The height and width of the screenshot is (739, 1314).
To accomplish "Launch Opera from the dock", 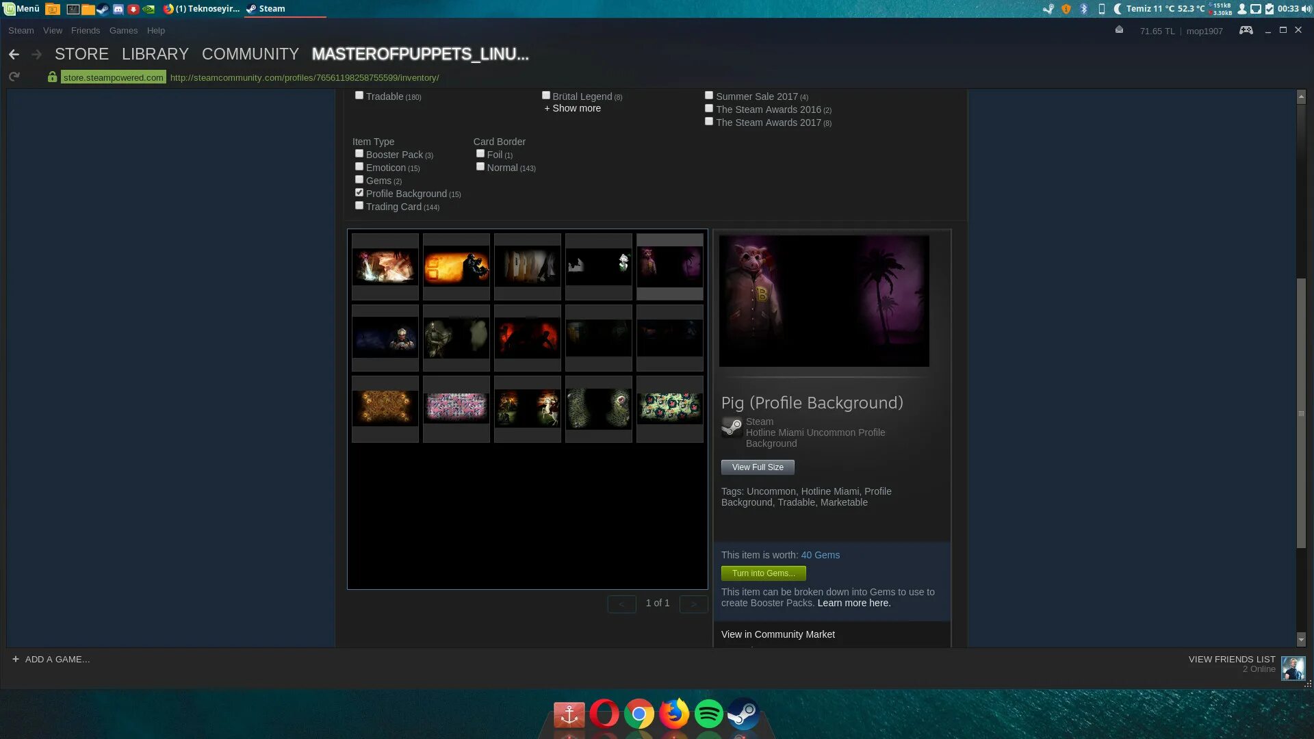I will point(604,714).
